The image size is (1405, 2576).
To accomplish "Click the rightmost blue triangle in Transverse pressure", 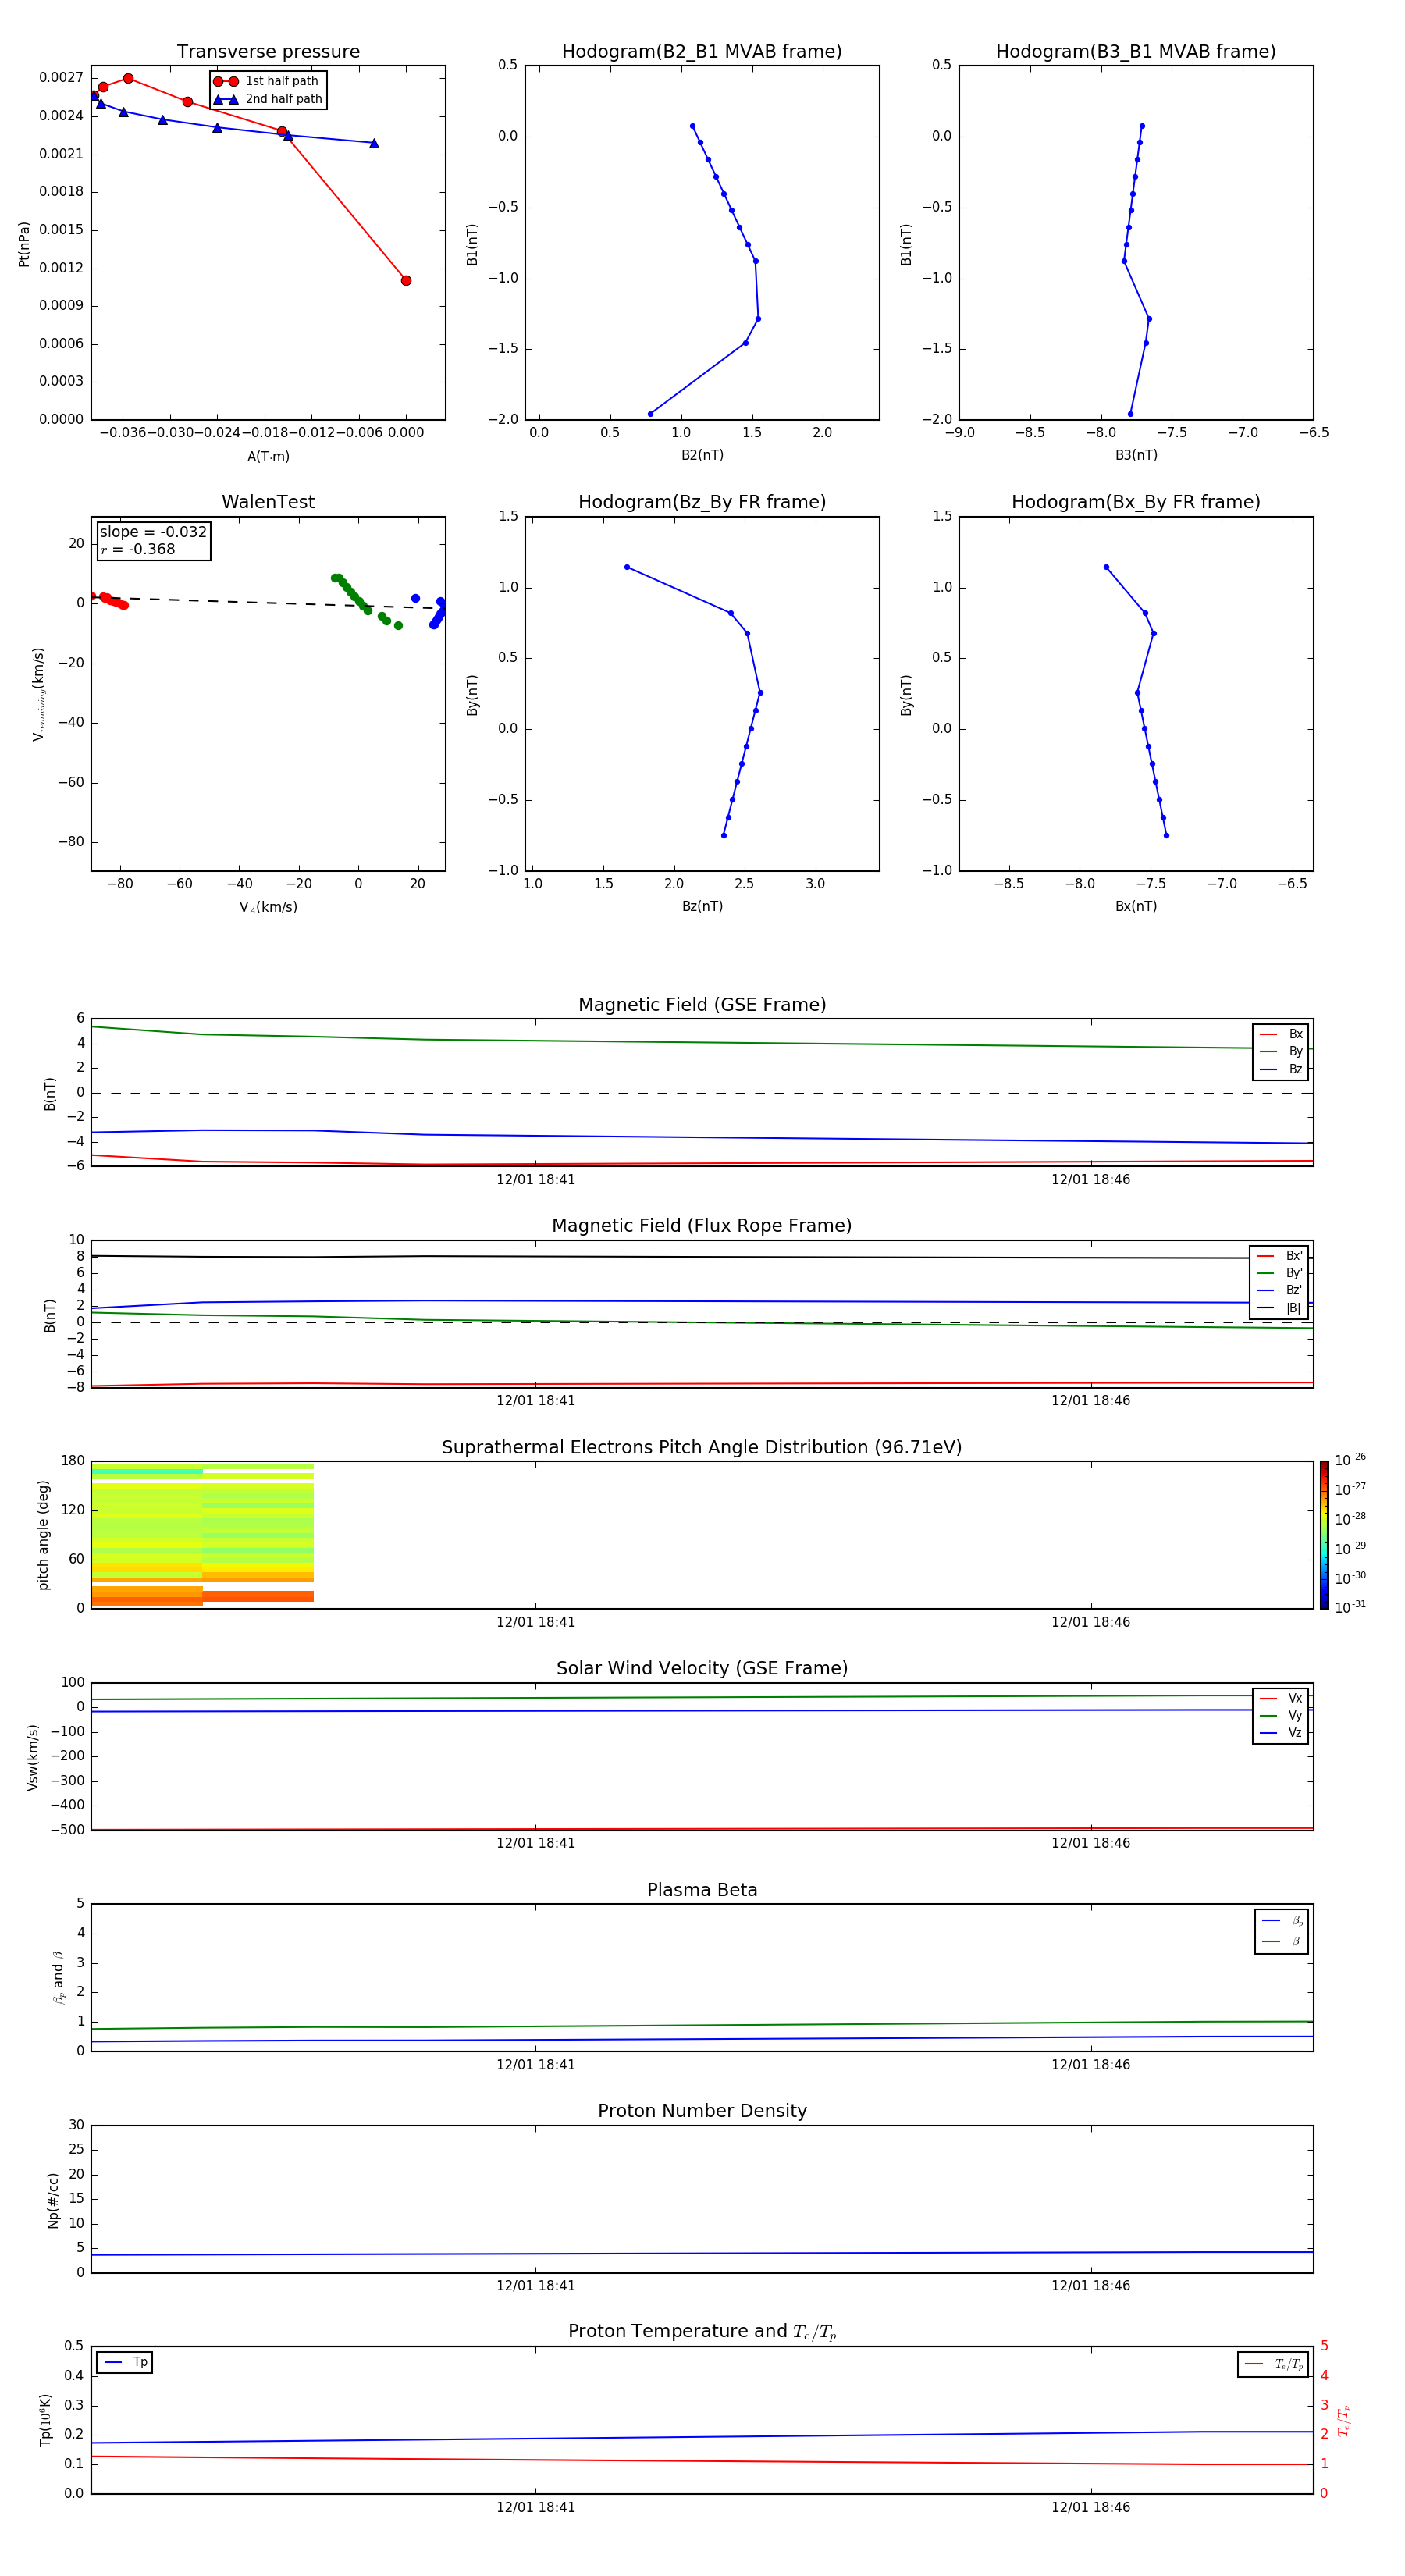I will click(374, 143).
